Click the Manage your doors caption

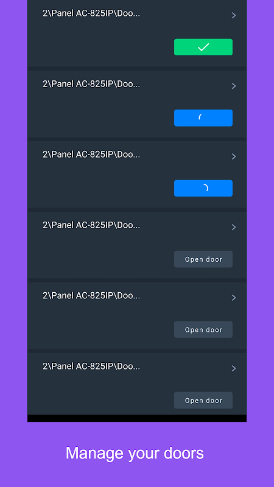[x=135, y=454]
